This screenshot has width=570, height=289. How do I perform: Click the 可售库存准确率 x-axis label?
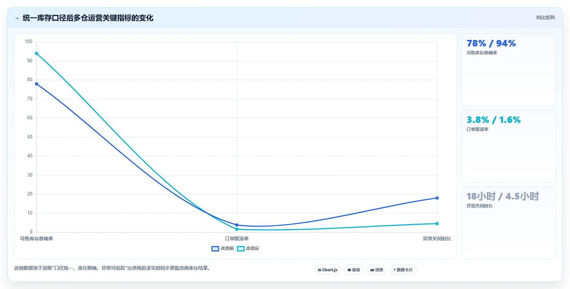click(36, 239)
